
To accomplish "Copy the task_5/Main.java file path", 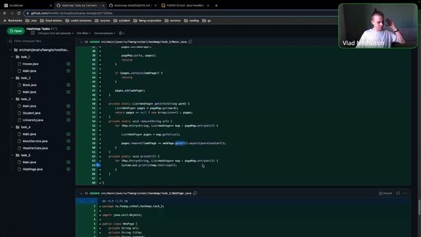I will [190, 41].
